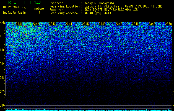Click the 0.7 kHz axis label

click(2, 92)
